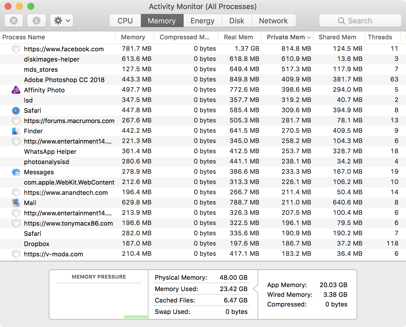Click the yellow minimize window button
This screenshot has width=406, height=327.
pyautogui.click(x=19, y=6)
